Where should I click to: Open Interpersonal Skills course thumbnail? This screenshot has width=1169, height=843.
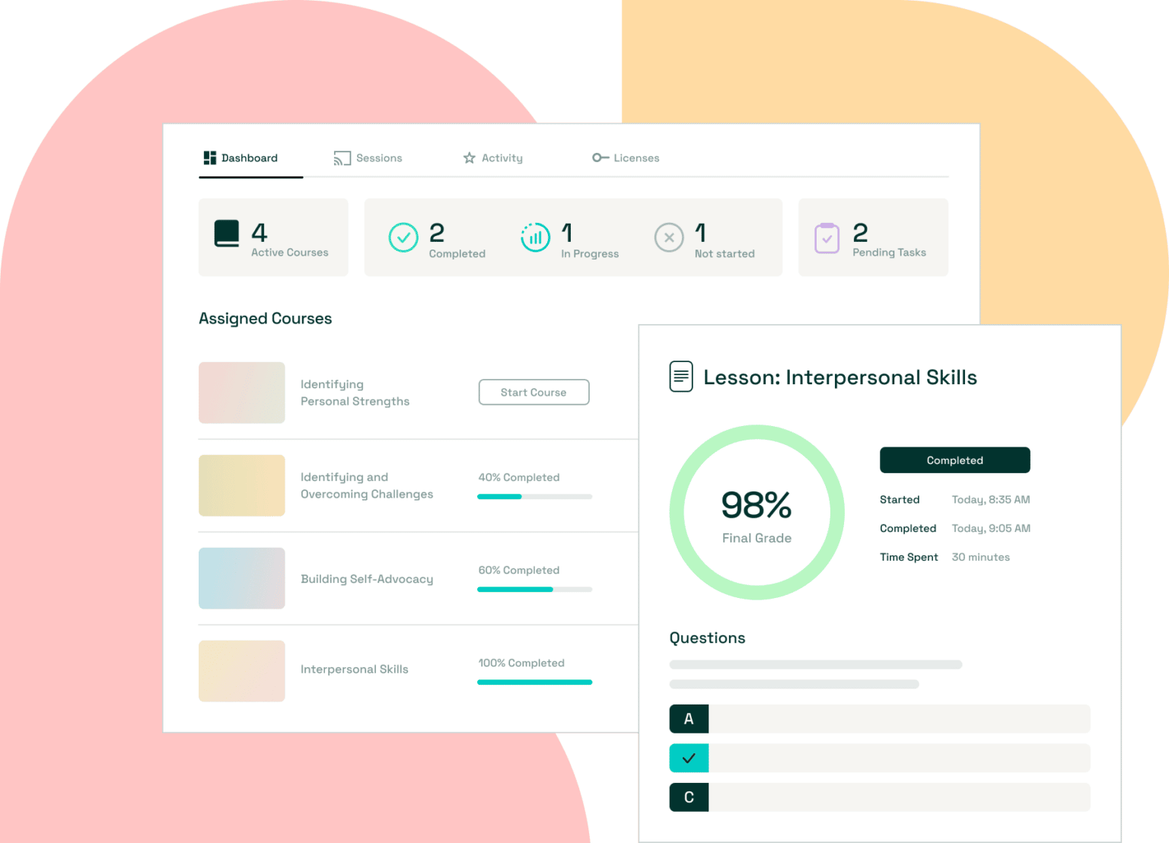[x=242, y=671]
